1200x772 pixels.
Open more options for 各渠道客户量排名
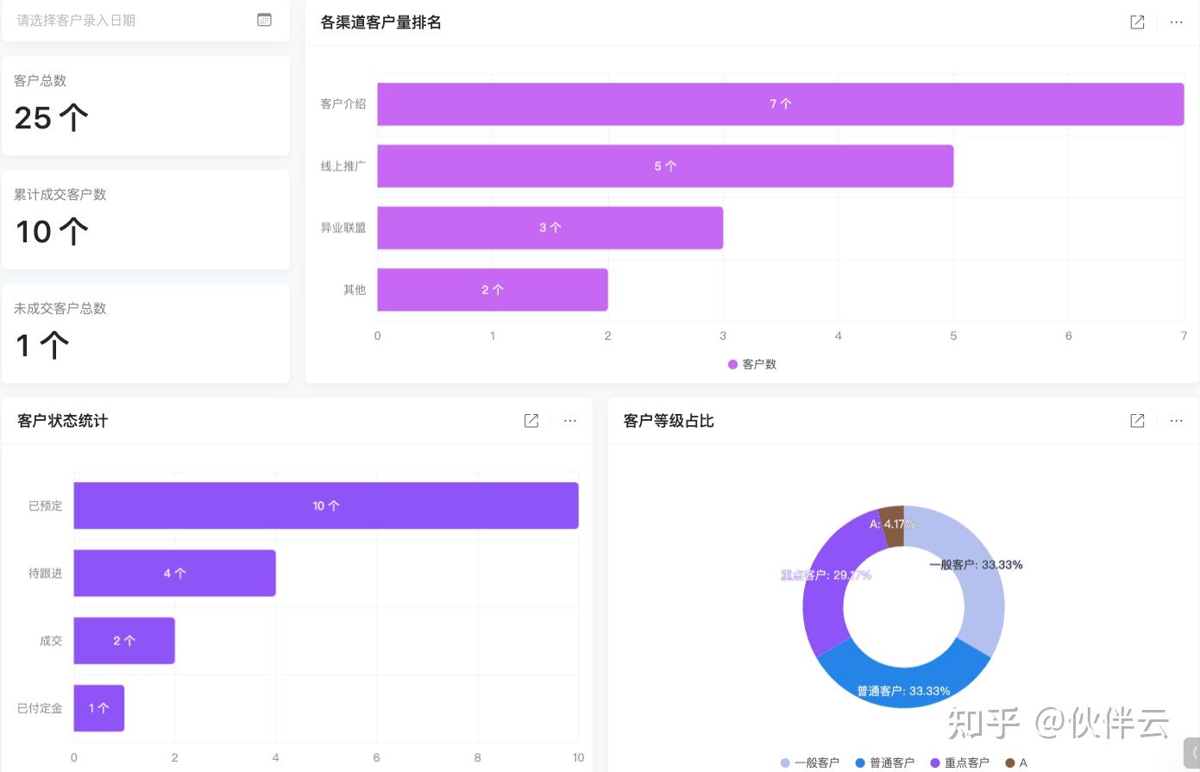click(1176, 22)
